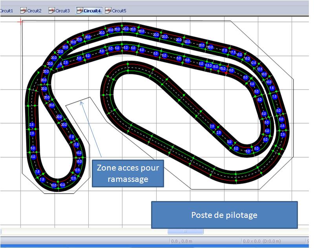Select the 'Zone acces pour ramassage' annotation
The height and width of the screenshot is (248, 314).
(x=128, y=173)
